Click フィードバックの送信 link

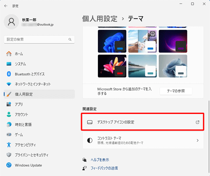tap(104, 168)
